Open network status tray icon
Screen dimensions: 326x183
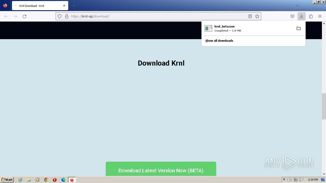click(x=296, y=180)
